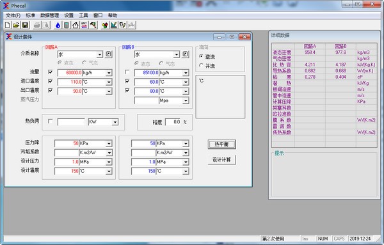Click loop A flow value 60000.0 field
The width and height of the screenshot is (384, 245).
tap(70, 73)
